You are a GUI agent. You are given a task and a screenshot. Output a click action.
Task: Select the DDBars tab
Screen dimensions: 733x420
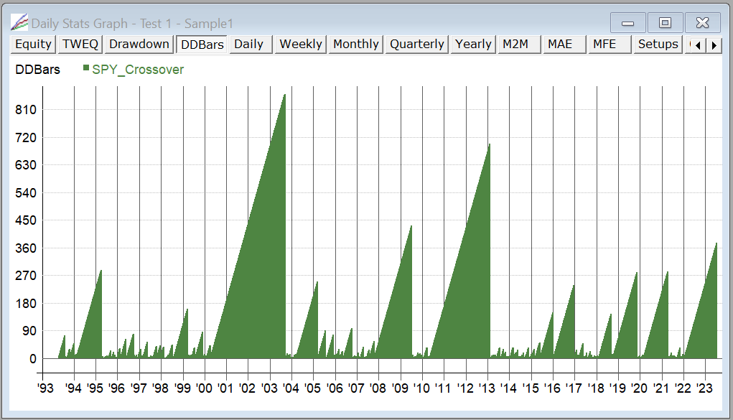(202, 45)
